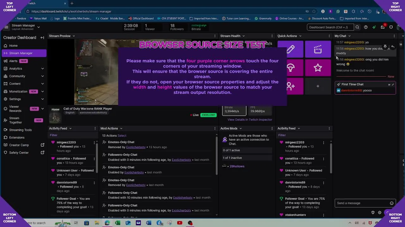Open the 29hollows moderator name

click(x=237, y=166)
